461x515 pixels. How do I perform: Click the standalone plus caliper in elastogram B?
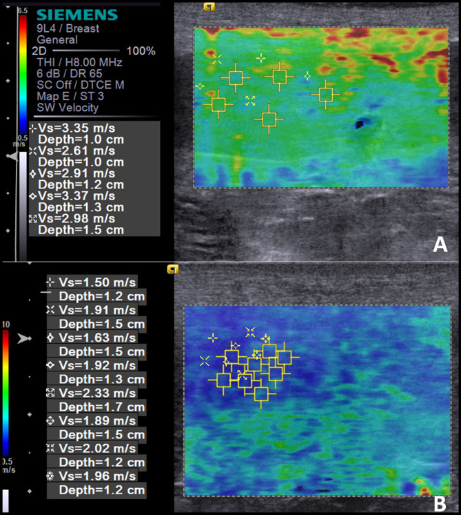click(x=213, y=338)
